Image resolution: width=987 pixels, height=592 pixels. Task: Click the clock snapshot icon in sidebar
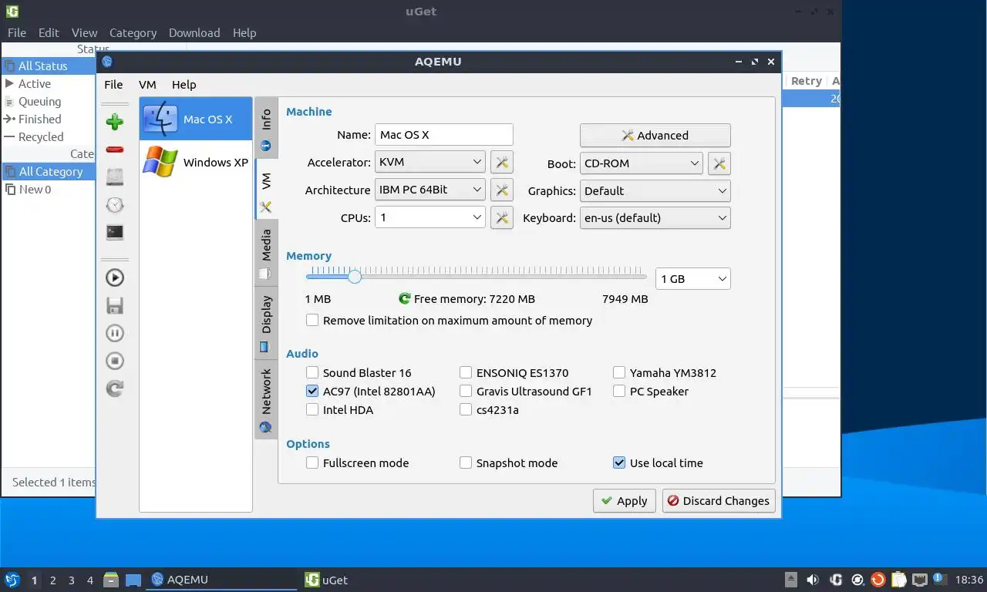point(115,204)
